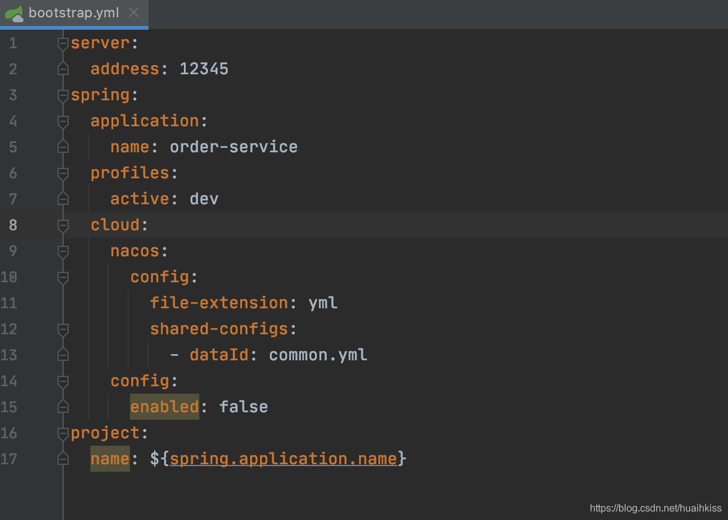This screenshot has width=728, height=520.
Task: Open the spring.application.name property reference
Action: point(284,459)
